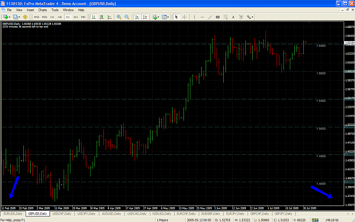Switch to USDCHF,Daily chart tab
Image resolution: width=355 pixels, height=222 pixels.
[x=62, y=214]
